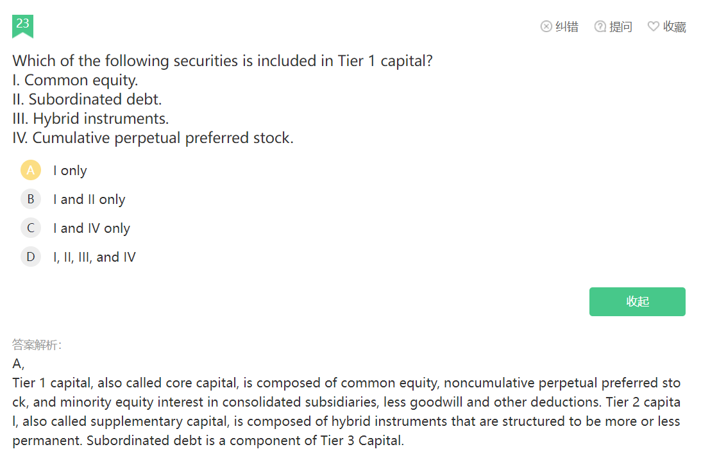Select option D radio circle
The image size is (701, 456).
31,257
